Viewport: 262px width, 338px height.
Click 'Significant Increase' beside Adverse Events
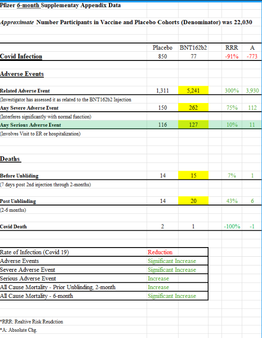(172, 261)
